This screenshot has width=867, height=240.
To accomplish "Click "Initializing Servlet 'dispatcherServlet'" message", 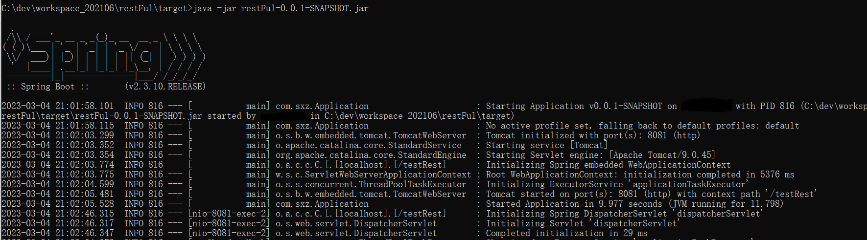I will pos(583,223).
